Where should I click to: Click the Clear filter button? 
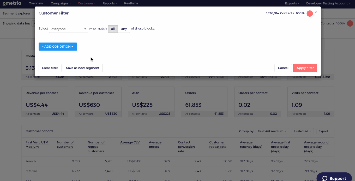(x=50, y=68)
